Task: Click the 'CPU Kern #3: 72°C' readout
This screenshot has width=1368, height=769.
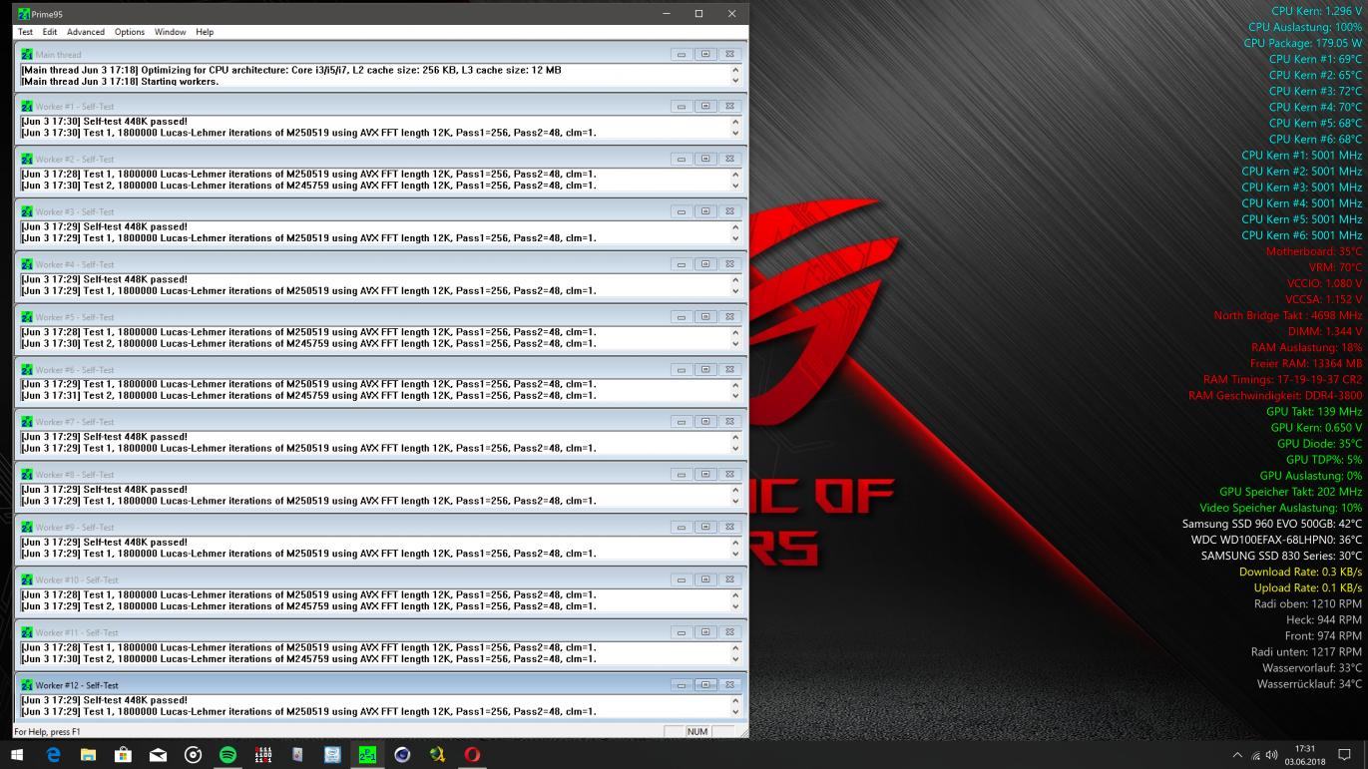Action: pos(1315,91)
